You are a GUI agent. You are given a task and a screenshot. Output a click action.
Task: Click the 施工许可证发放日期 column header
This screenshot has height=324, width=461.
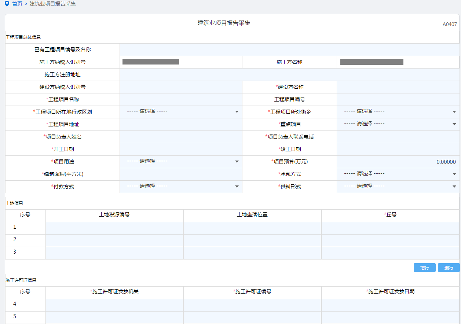390,292
